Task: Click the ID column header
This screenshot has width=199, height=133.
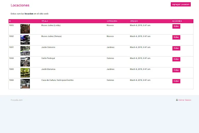Action: tap(10, 21)
